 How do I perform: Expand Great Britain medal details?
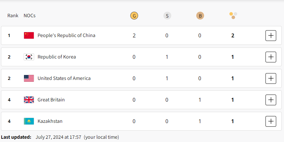[x=271, y=100]
